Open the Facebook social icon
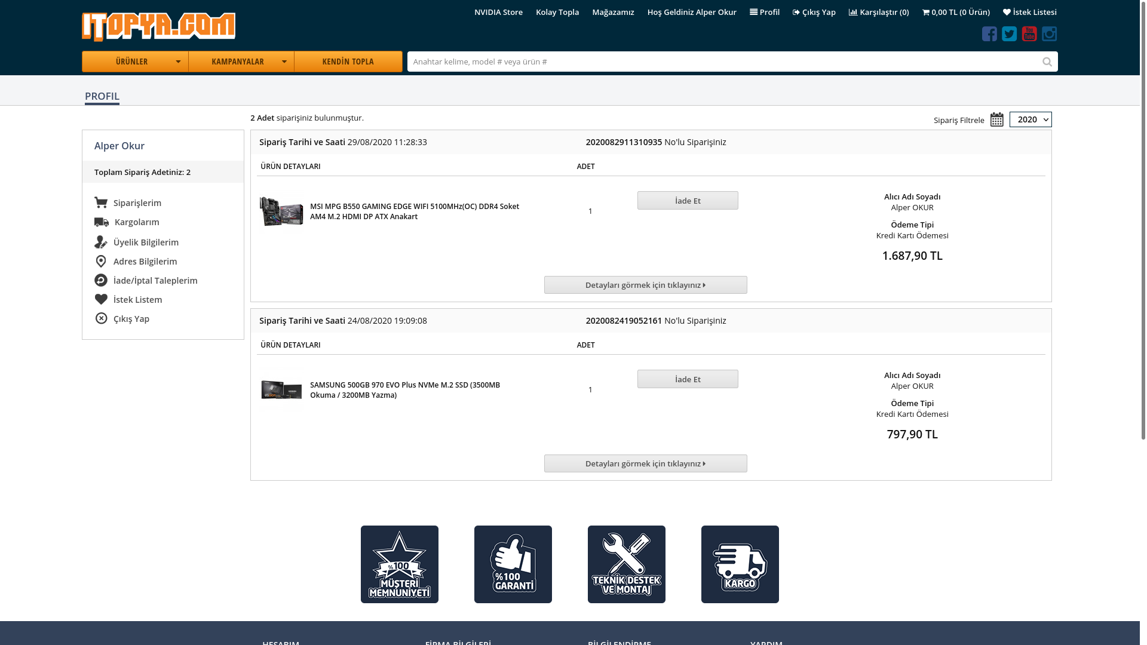Viewport: 1147px width, 645px height. 989,34
